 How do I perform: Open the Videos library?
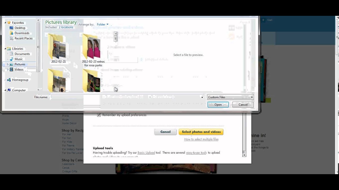pos(19,70)
